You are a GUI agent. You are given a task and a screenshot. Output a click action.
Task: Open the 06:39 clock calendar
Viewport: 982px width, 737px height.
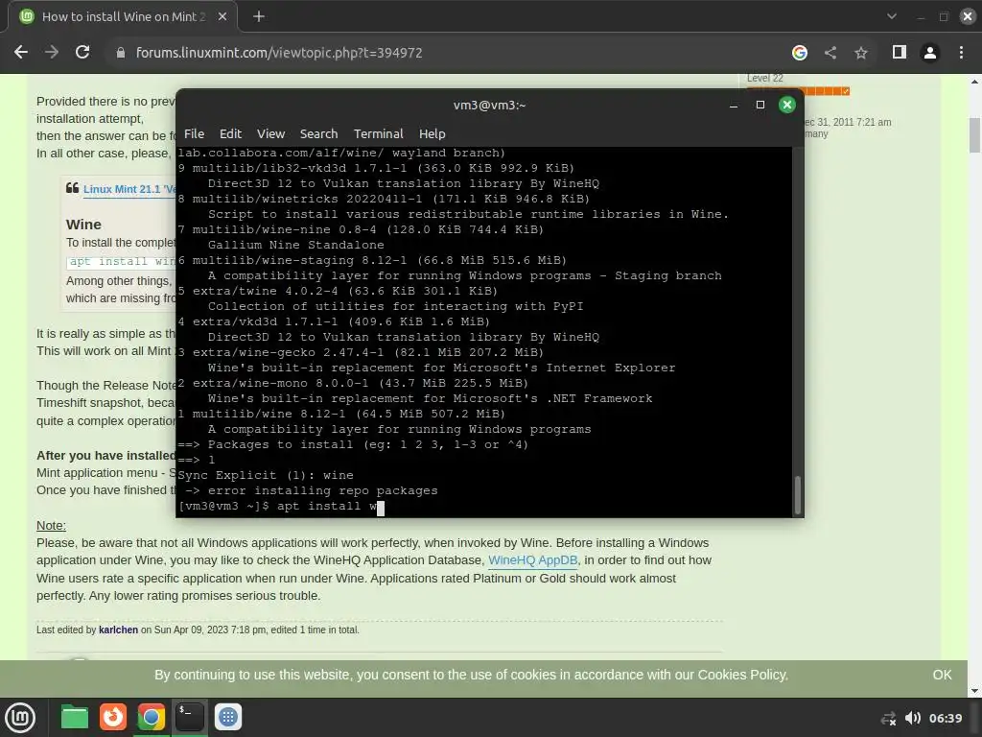coord(945,718)
